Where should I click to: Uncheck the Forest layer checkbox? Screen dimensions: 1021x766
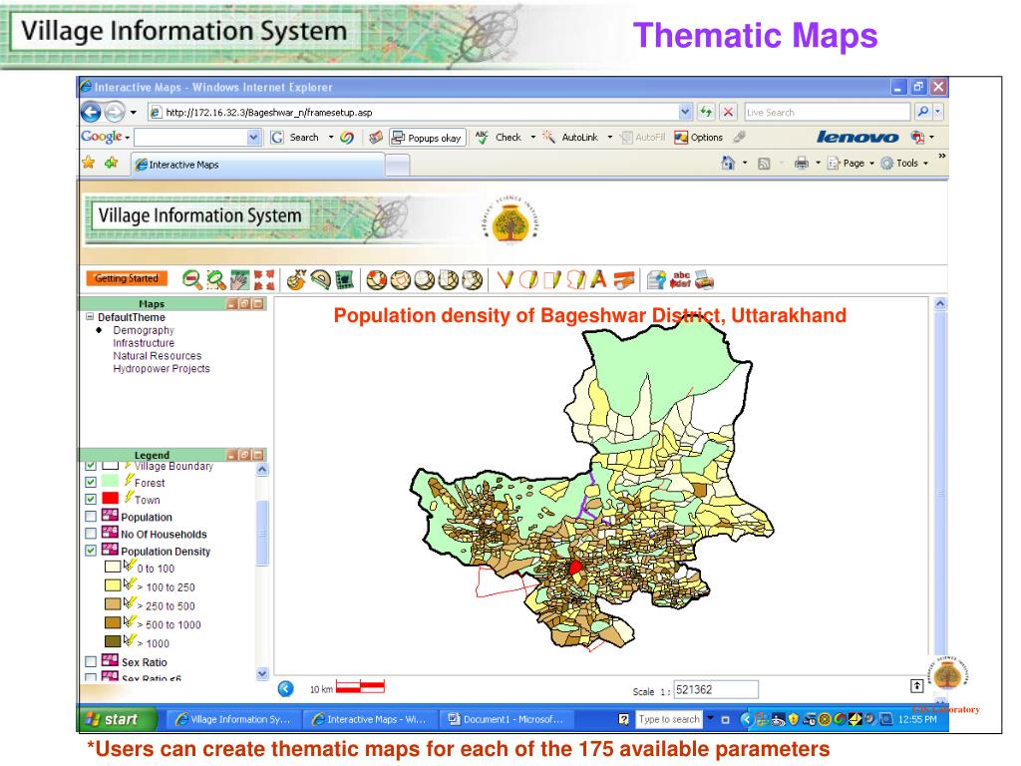[91, 483]
